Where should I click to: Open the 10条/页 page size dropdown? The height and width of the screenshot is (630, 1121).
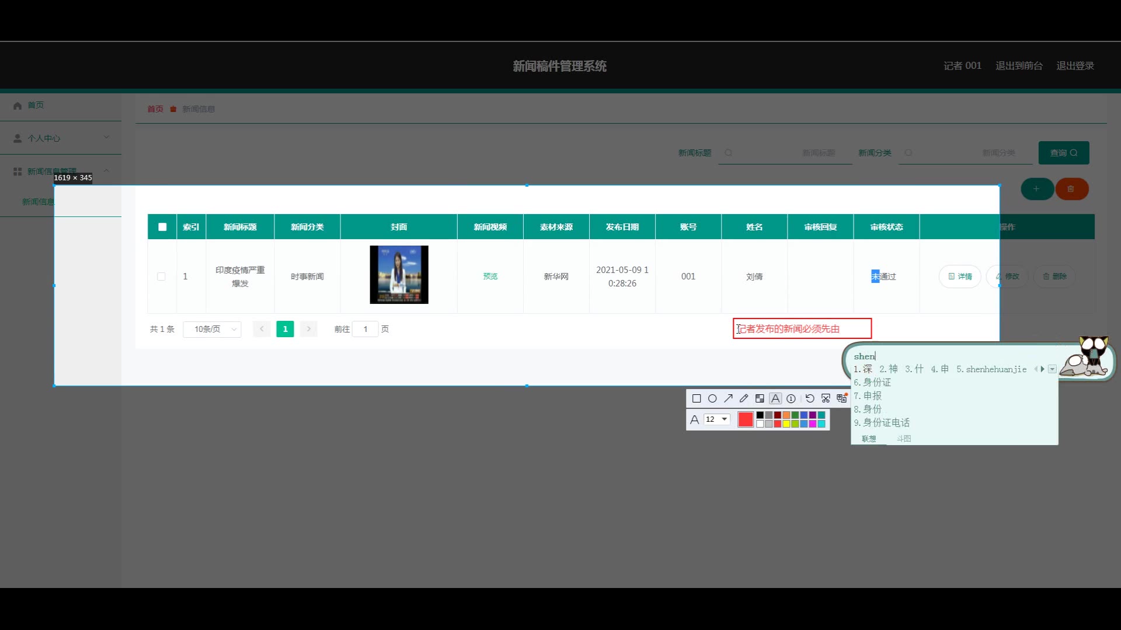point(212,329)
